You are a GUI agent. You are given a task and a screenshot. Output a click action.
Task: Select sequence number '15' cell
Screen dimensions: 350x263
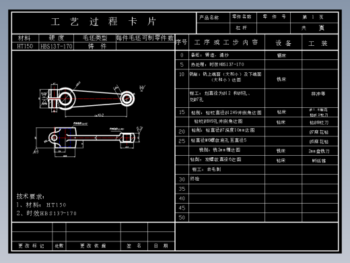click(182, 112)
